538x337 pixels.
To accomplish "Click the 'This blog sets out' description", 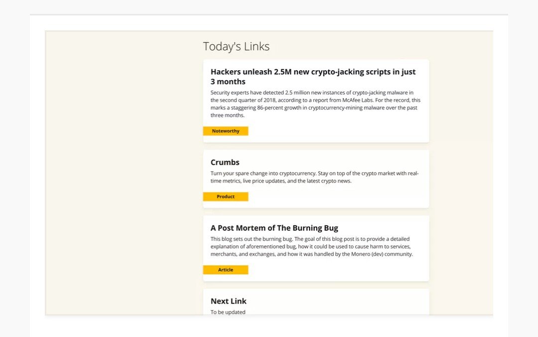I will 311,246.
